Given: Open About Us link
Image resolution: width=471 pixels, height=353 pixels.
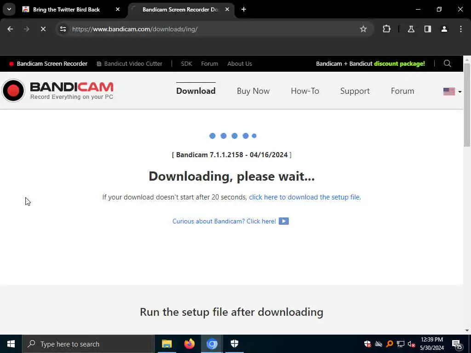Looking at the screenshot, I should [x=239, y=63].
